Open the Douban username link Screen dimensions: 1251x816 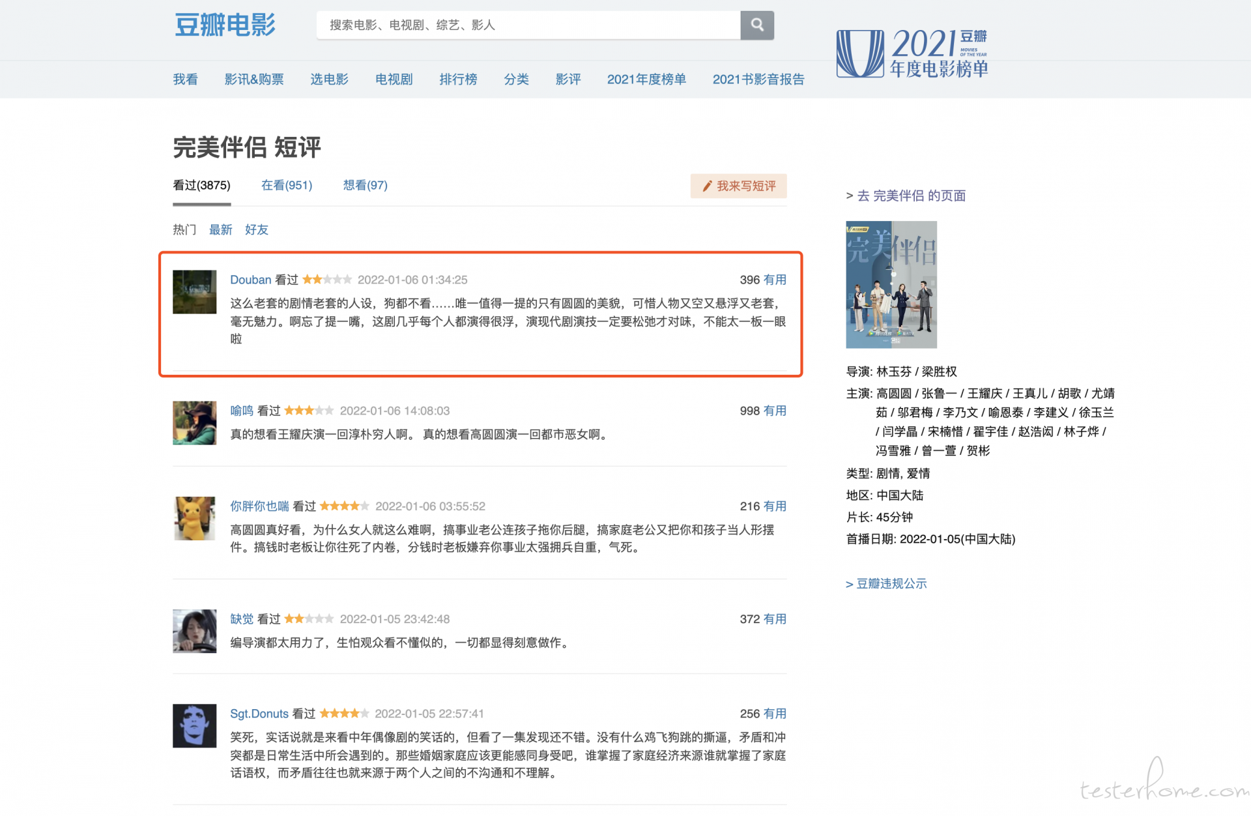[x=250, y=280]
